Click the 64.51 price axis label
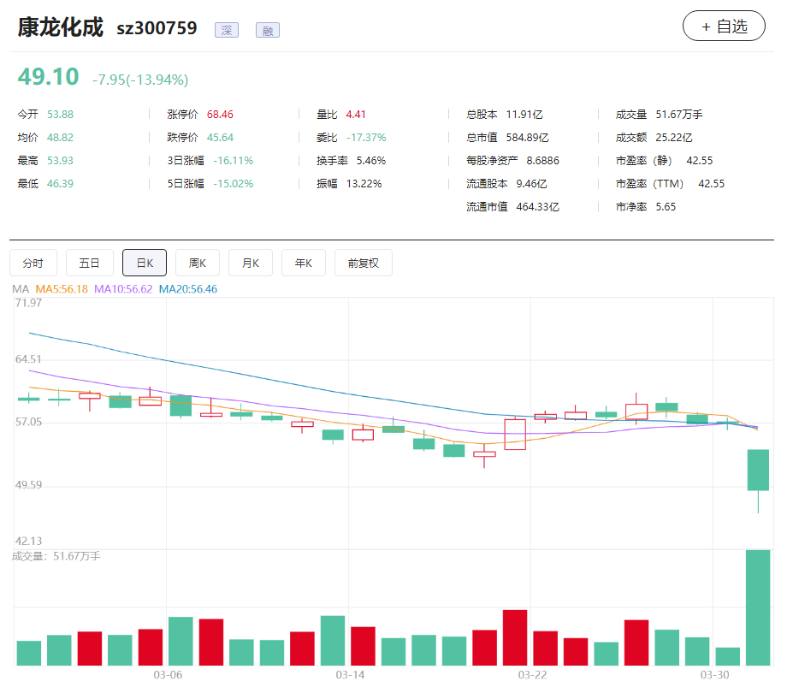Image resolution: width=787 pixels, height=681 pixels. [28, 358]
